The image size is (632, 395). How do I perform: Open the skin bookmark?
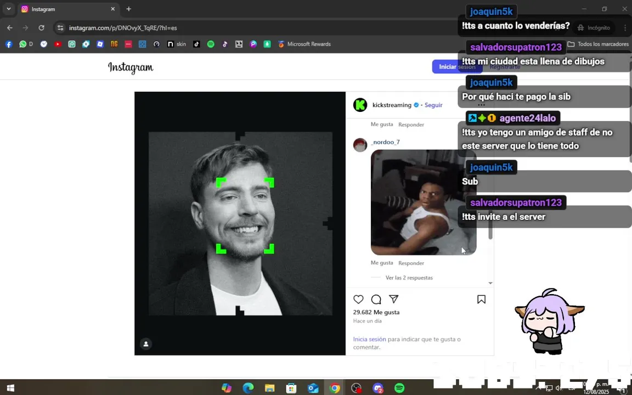tap(177, 44)
